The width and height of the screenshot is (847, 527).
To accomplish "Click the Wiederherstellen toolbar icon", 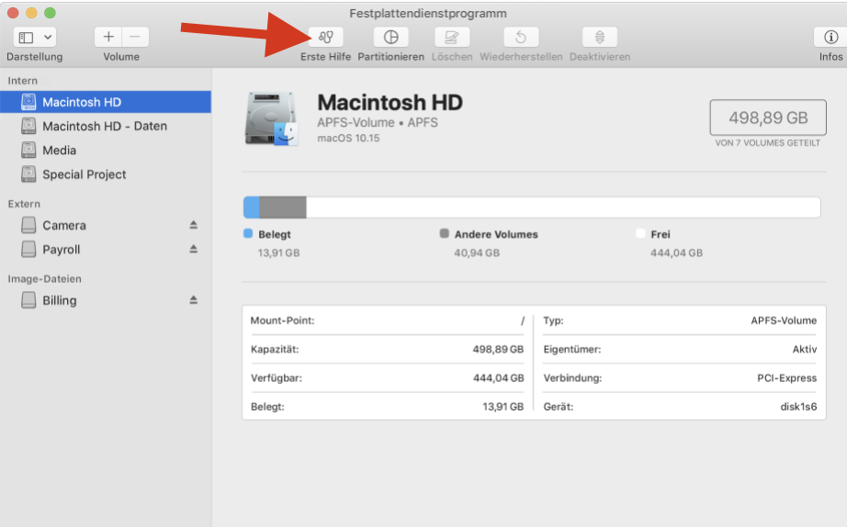I will [x=521, y=38].
